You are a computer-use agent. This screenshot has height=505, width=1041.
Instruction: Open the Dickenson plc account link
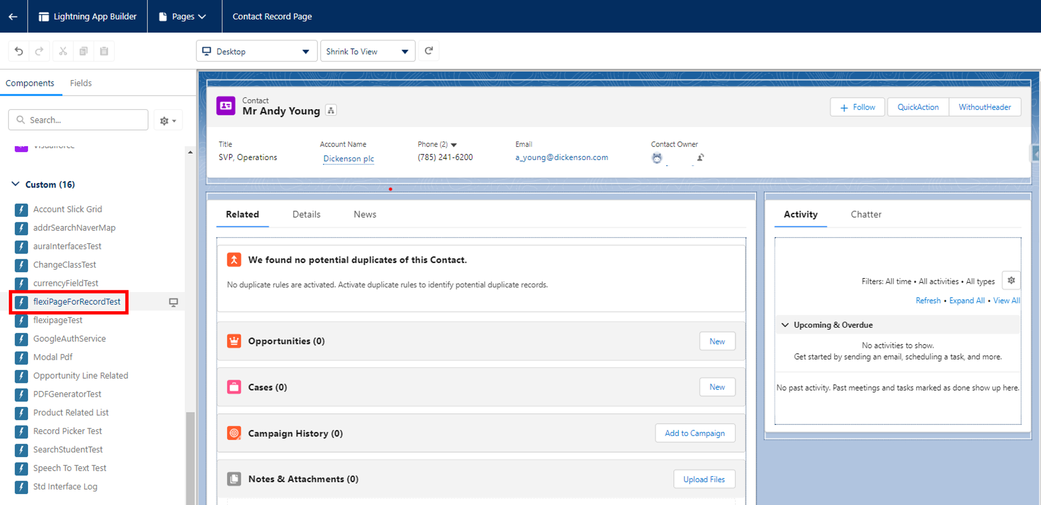(349, 158)
